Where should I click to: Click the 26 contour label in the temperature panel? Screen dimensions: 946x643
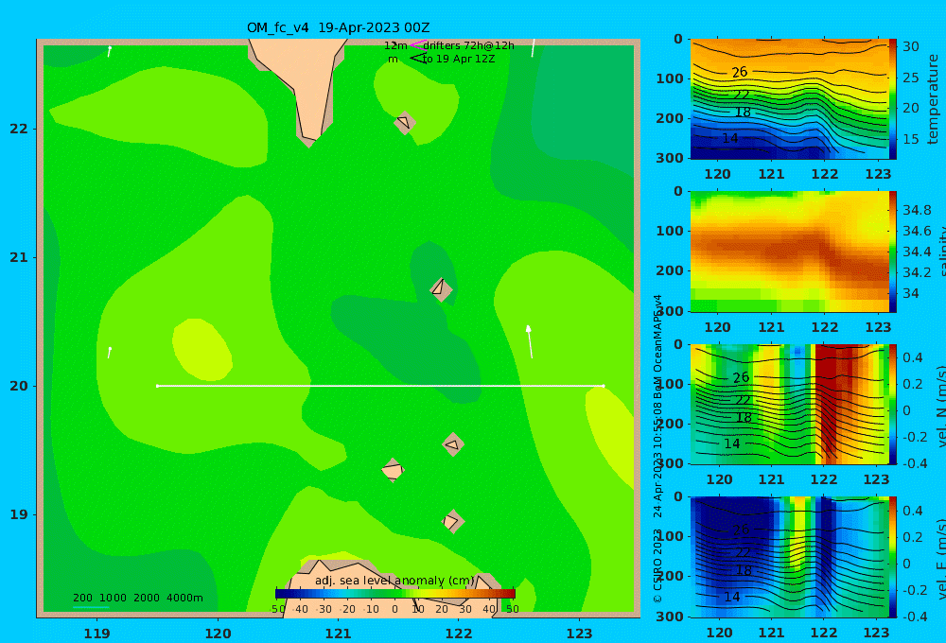740,73
